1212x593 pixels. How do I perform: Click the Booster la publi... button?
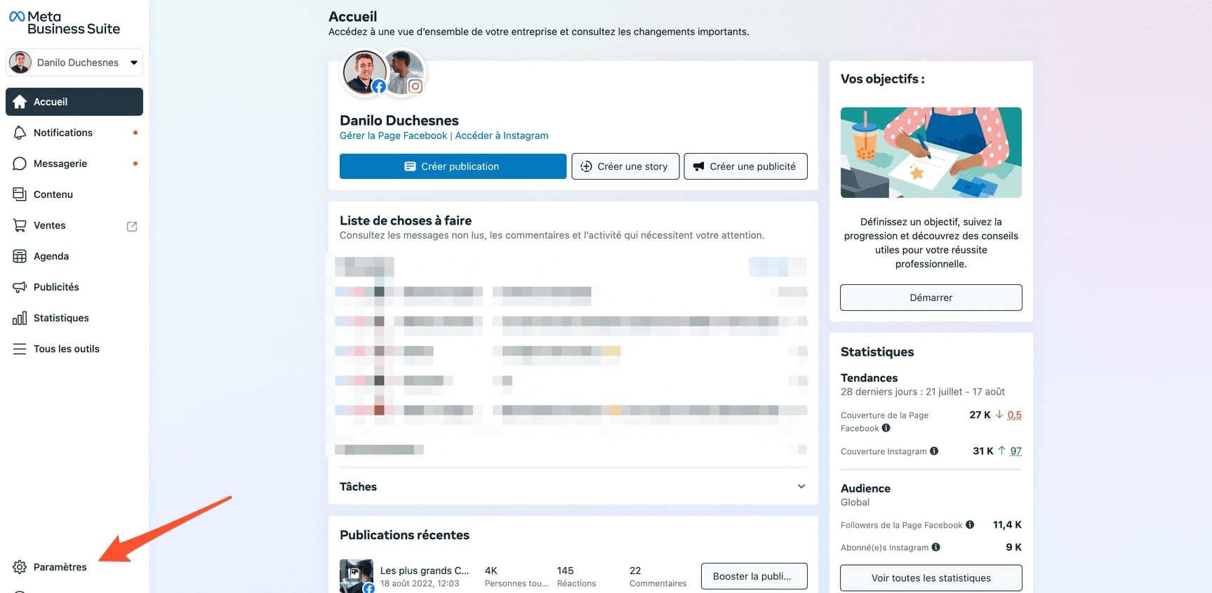pos(754,576)
